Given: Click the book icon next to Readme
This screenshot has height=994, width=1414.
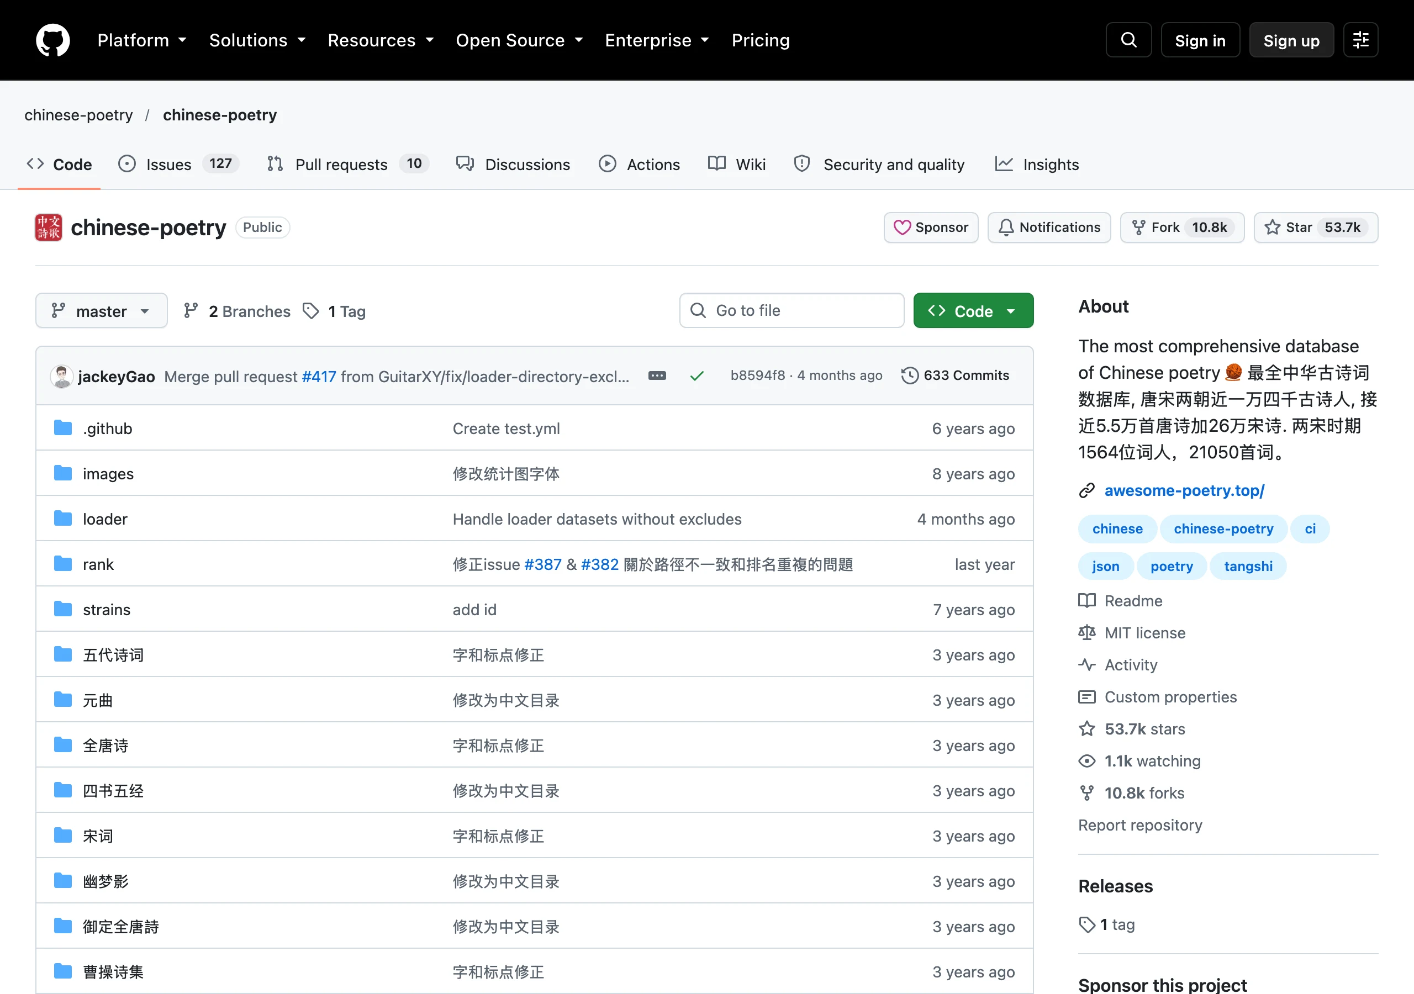Looking at the screenshot, I should coord(1087,600).
